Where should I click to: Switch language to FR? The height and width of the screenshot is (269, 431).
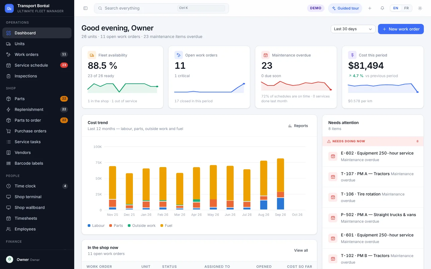click(x=406, y=8)
